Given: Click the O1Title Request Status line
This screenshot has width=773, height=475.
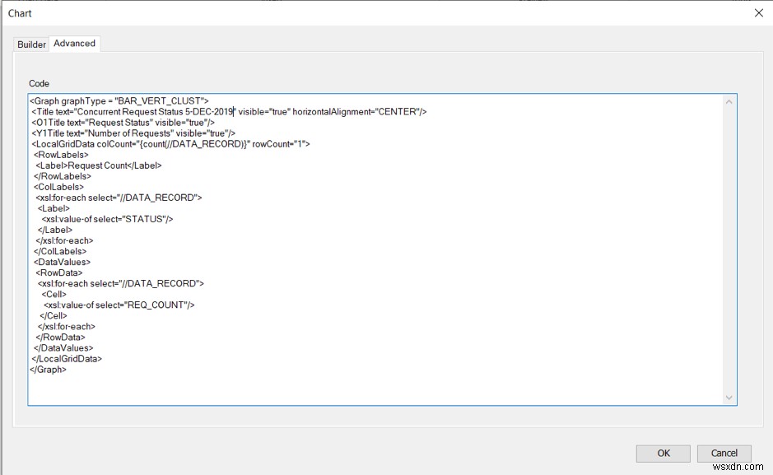Looking at the screenshot, I should coord(115,122).
